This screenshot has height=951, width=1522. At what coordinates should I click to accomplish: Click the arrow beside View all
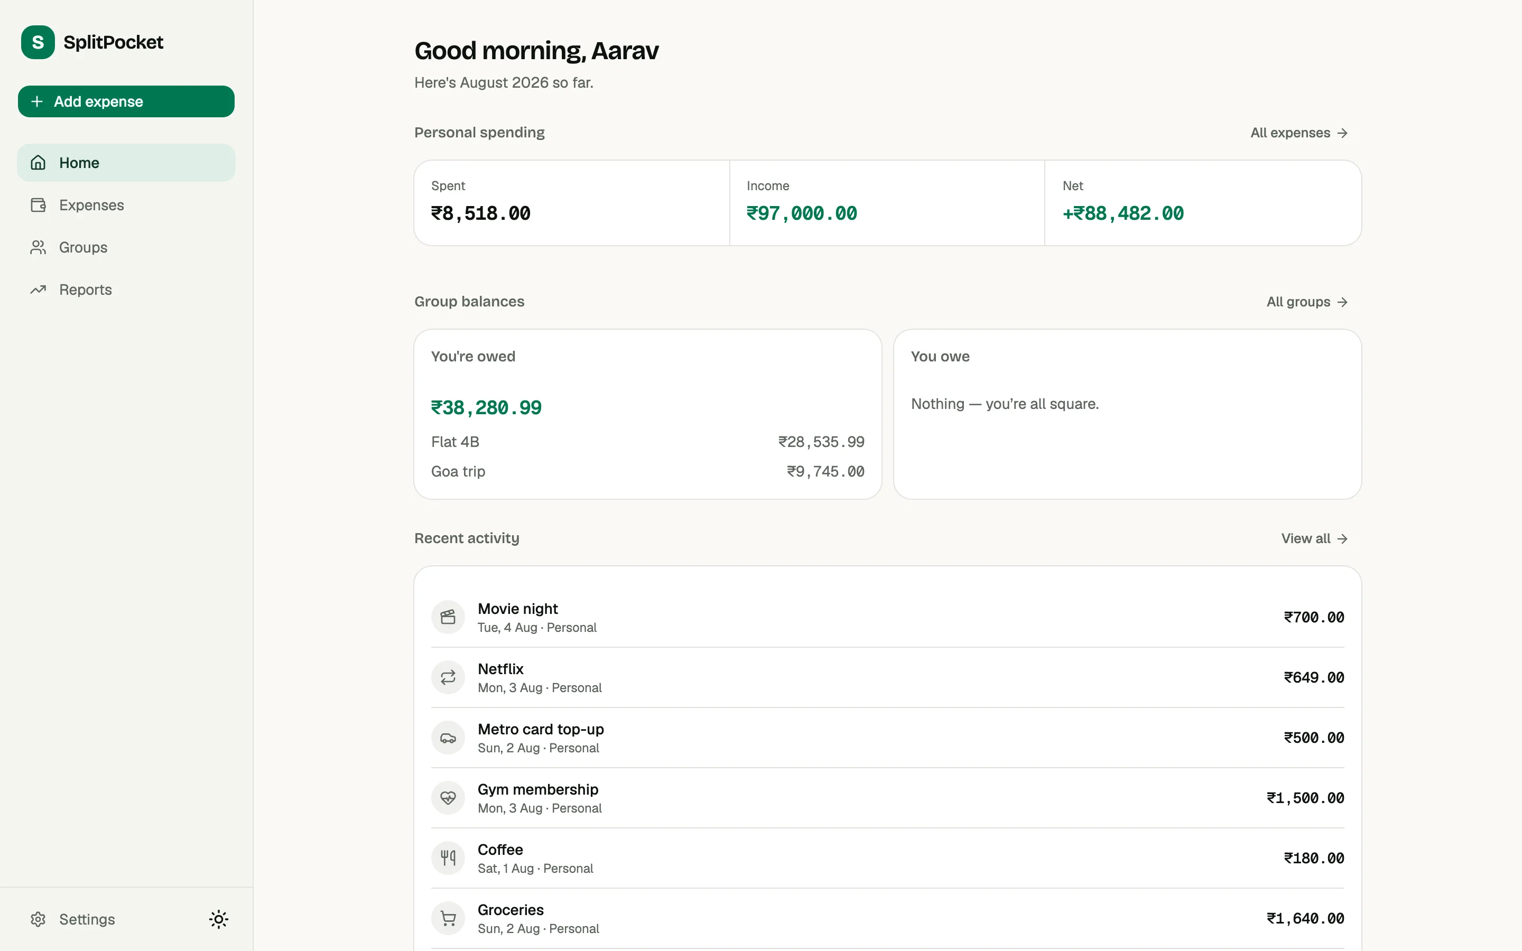pos(1342,538)
